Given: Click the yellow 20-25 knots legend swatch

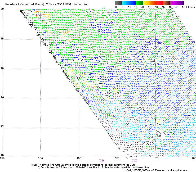Looking at the screenshot, I should tap(146, 3).
